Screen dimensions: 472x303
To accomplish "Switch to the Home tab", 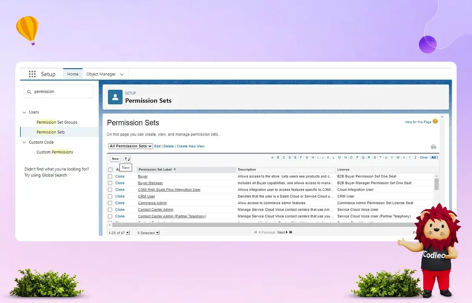I will 73,74.
